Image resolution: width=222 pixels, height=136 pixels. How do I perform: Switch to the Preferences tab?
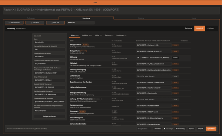click(x=31, y=18)
